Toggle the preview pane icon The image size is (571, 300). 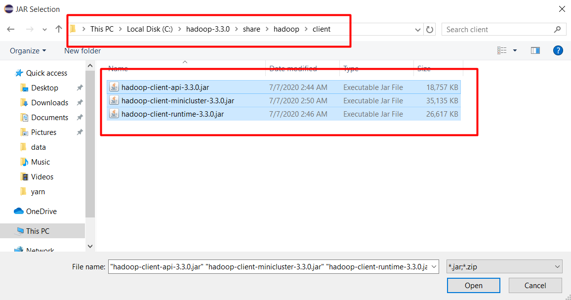pos(535,50)
